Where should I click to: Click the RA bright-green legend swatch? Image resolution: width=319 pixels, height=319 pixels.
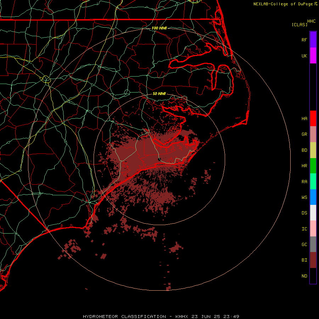313,181
